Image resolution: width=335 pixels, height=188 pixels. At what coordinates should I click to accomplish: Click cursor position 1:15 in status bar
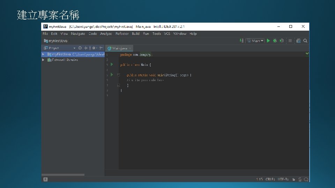coord(259,180)
